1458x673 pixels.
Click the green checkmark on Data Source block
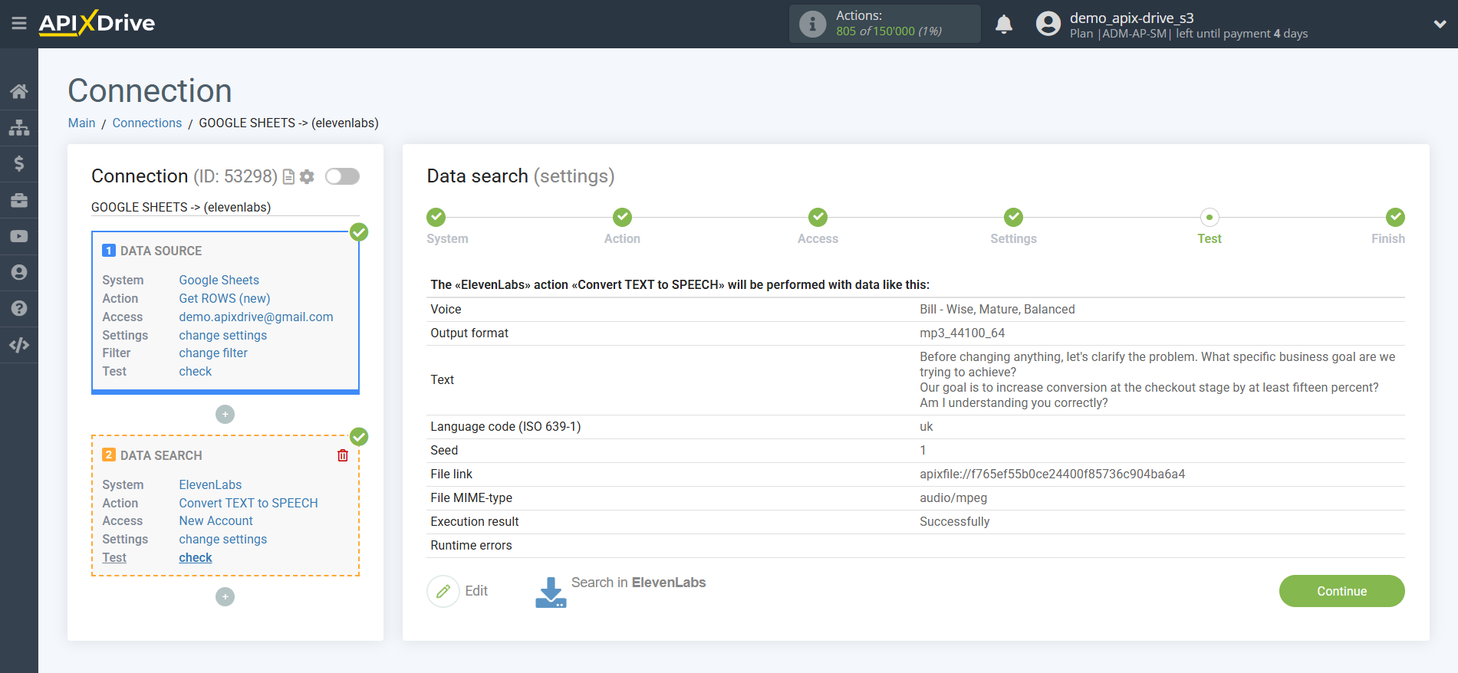click(359, 232)
